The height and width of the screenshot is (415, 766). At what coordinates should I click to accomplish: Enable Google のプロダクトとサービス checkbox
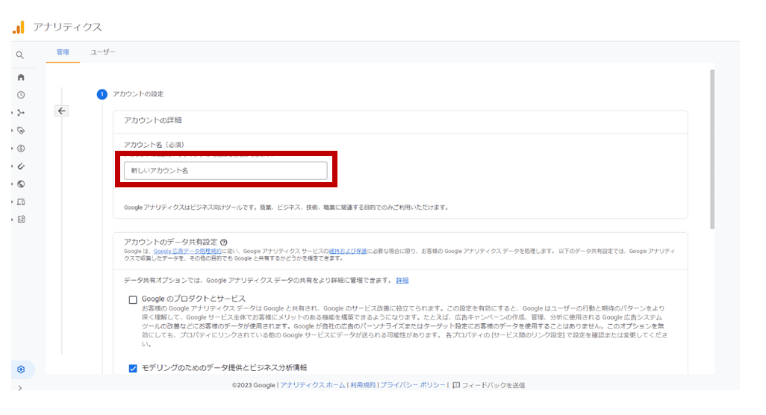click(x=133, y=300)
